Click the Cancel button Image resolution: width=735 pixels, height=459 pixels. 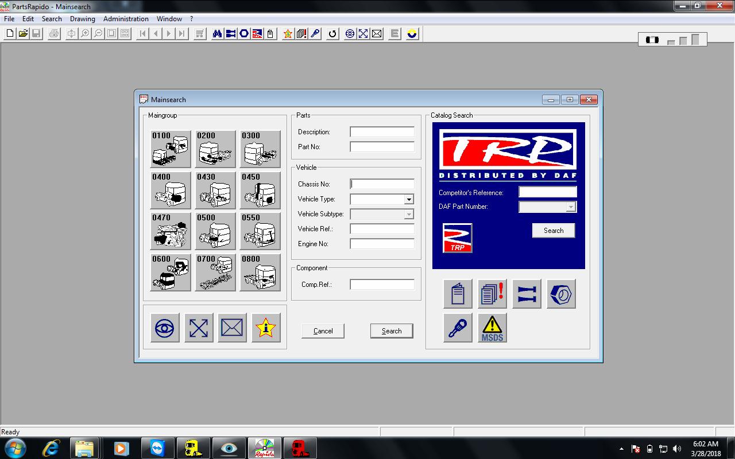(323, 330)
